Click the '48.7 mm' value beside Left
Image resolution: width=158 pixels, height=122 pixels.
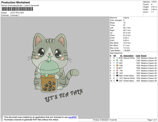(127, 28)
